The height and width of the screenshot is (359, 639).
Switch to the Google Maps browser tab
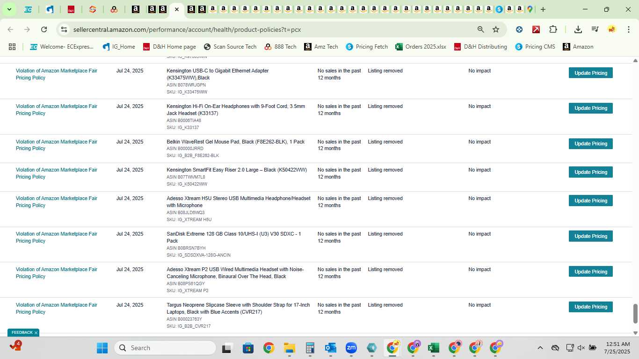[530, 9]
